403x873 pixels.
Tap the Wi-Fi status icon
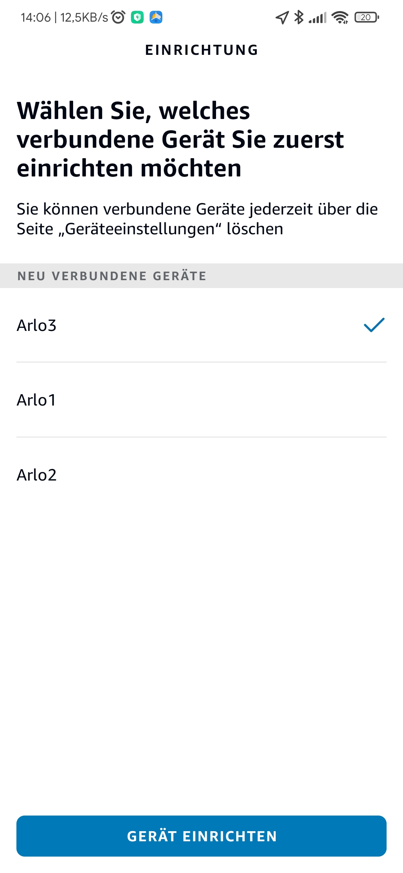click(340, 17)
